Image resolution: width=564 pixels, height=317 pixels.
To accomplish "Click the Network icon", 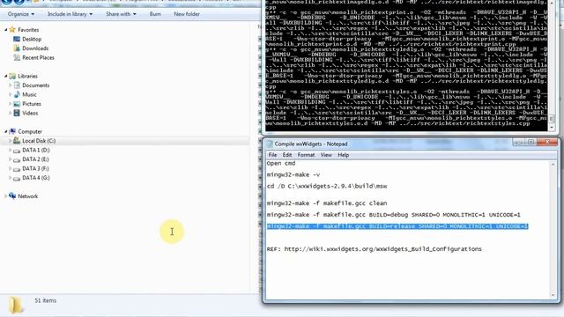I will [12, 195].
